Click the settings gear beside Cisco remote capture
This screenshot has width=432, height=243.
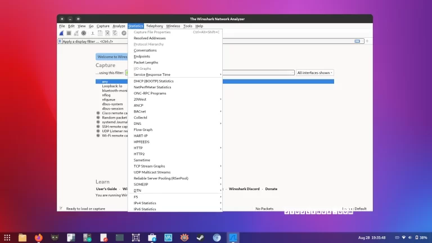click(98, 112)
